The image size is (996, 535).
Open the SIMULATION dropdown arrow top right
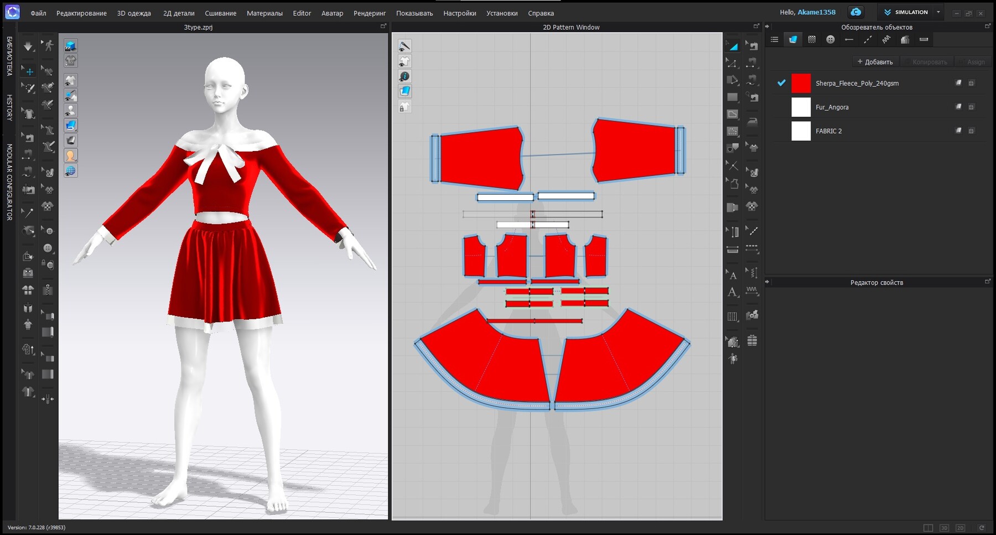[x=938, y=12]
